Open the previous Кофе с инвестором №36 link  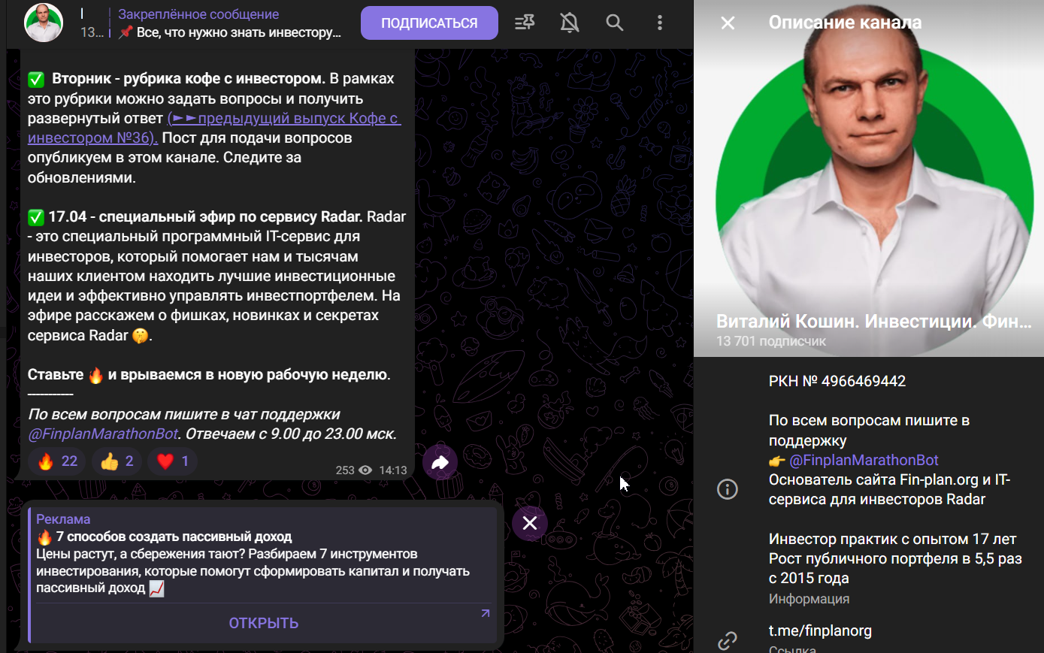(214, 128)
